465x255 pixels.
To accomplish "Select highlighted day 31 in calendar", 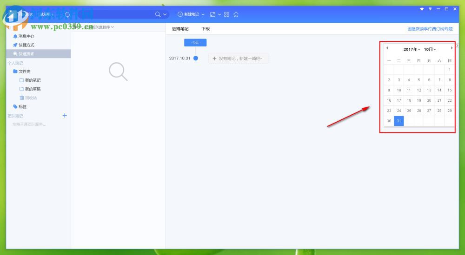I will pyautogui.click(x=399, y=121).
